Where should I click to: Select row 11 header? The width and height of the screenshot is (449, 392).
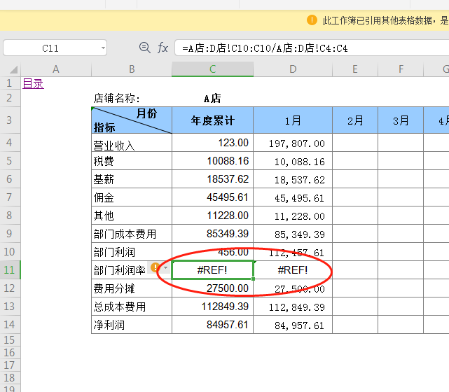11,269
